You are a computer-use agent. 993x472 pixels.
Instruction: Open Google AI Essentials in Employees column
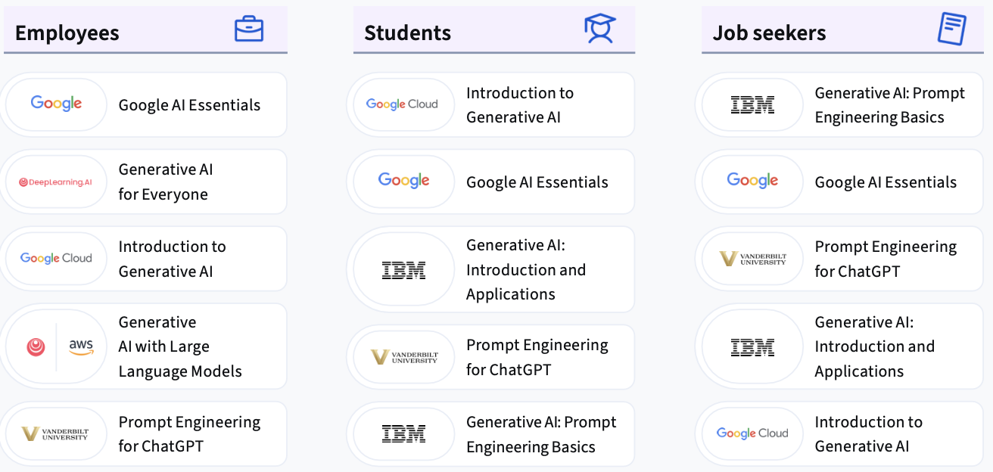pos(145,105)
